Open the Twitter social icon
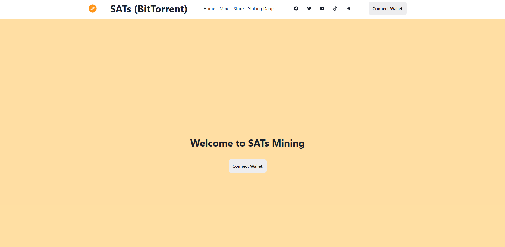This screenshot has width=505, height=247. click(x=309, y=8)
